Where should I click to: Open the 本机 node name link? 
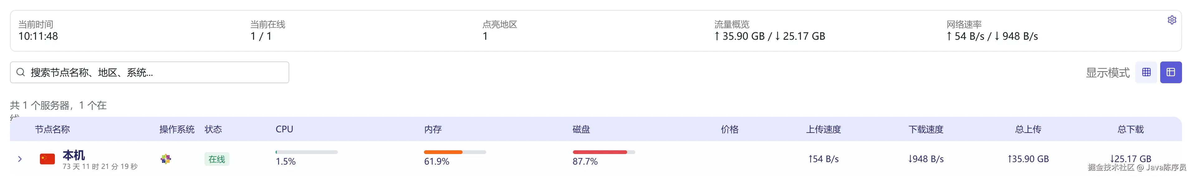pos(74,155)
